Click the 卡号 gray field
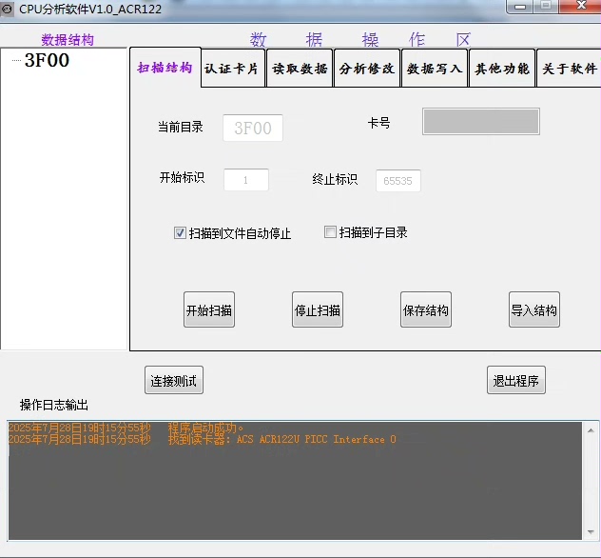Viewport: 601px width, 558px height. 481,121
